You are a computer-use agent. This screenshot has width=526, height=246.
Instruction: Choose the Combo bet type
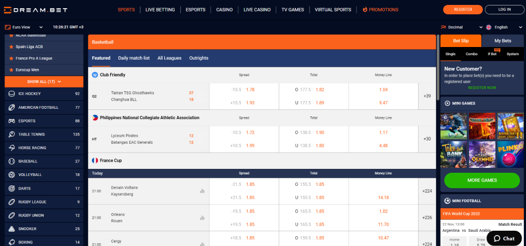tap(471, 54)
